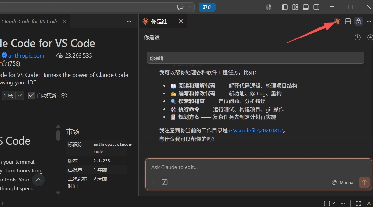Close the Claude Code for VS Code tab
Image resolution: width=373 pixels, height=207 pixels.
64,21
